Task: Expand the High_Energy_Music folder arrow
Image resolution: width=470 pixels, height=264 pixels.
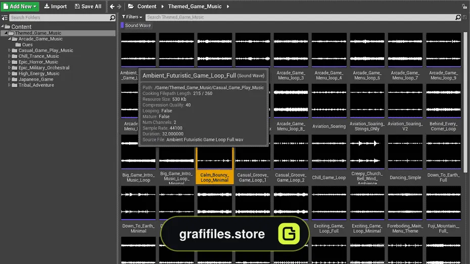Action: coord(10,73)
